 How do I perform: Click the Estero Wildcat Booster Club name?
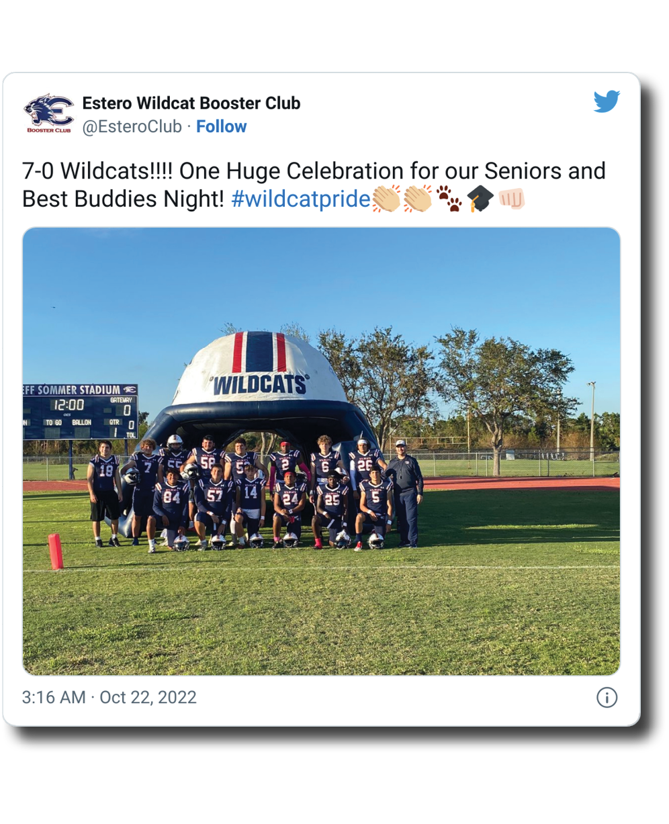(191, 103)
